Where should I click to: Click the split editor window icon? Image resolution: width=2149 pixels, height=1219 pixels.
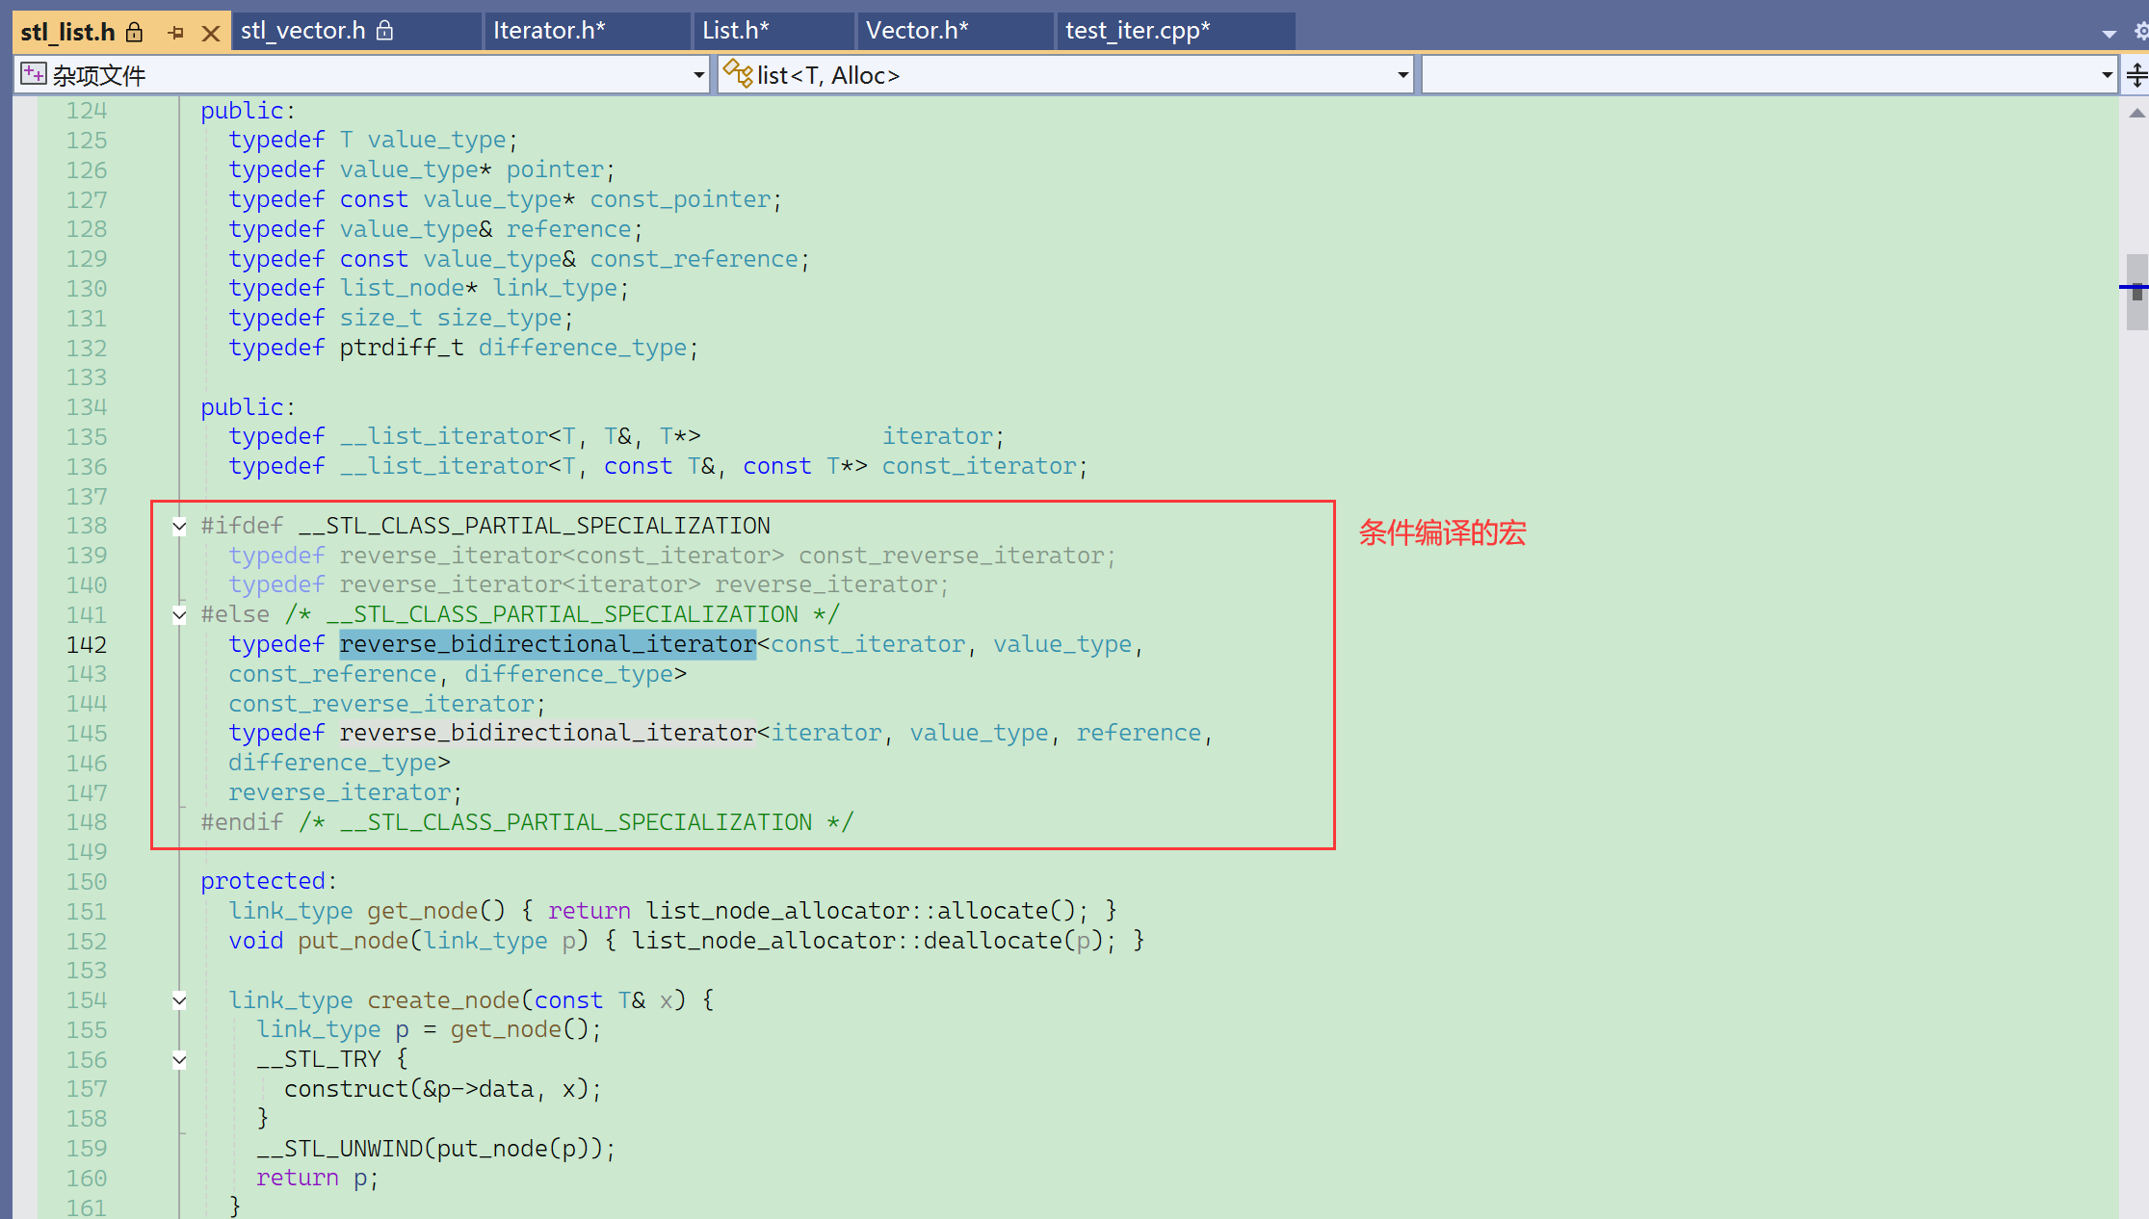click(2136, 75)
